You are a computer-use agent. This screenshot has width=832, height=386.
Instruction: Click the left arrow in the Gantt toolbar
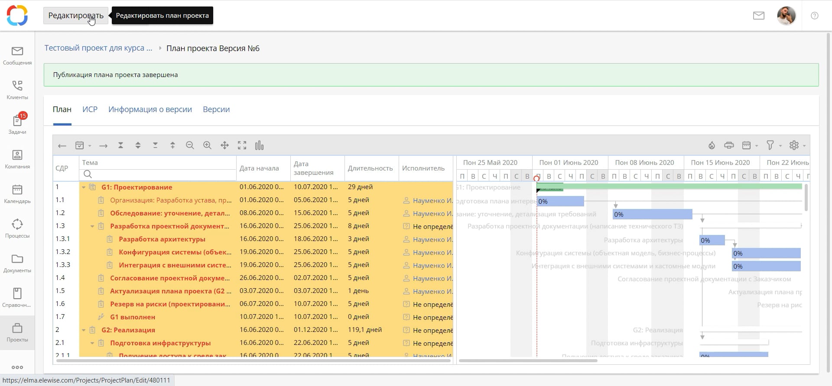point(62,146)
